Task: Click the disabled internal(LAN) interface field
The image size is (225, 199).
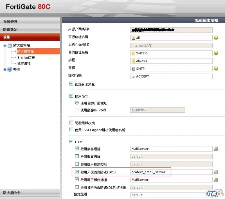Action: pos(171,46)
